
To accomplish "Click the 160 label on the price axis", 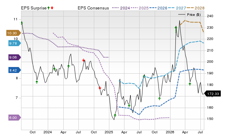I will (x=210, y=107).
